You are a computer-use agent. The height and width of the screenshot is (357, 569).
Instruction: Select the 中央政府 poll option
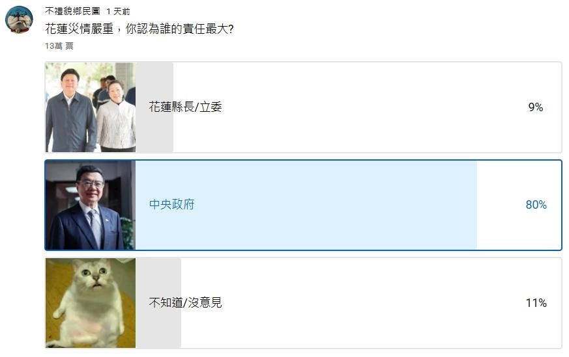pos(303,205)
